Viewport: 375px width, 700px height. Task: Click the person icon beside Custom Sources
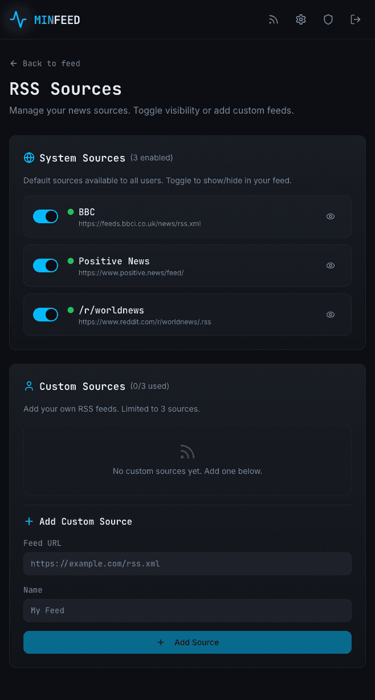pos(29,386)
